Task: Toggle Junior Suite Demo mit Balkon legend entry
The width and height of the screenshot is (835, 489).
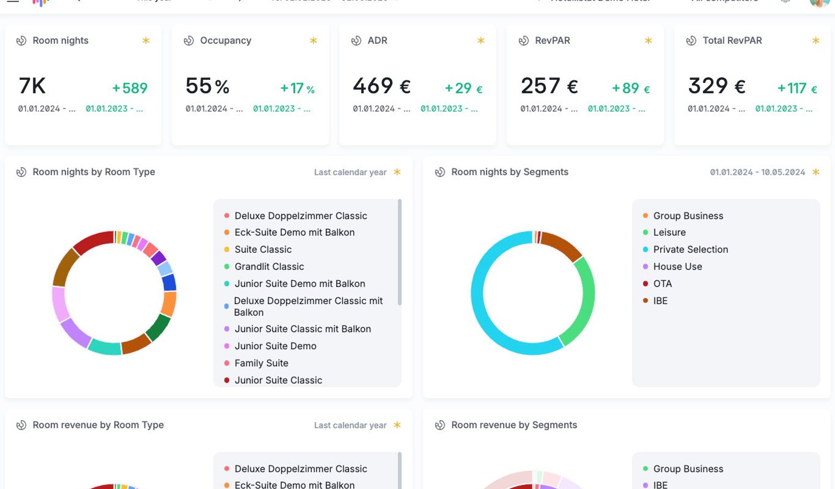Action: click(x=295, y=283)
